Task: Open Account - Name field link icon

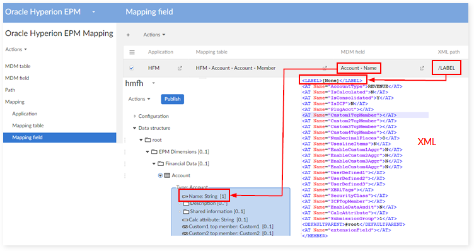Action: (x=422, y=68)
